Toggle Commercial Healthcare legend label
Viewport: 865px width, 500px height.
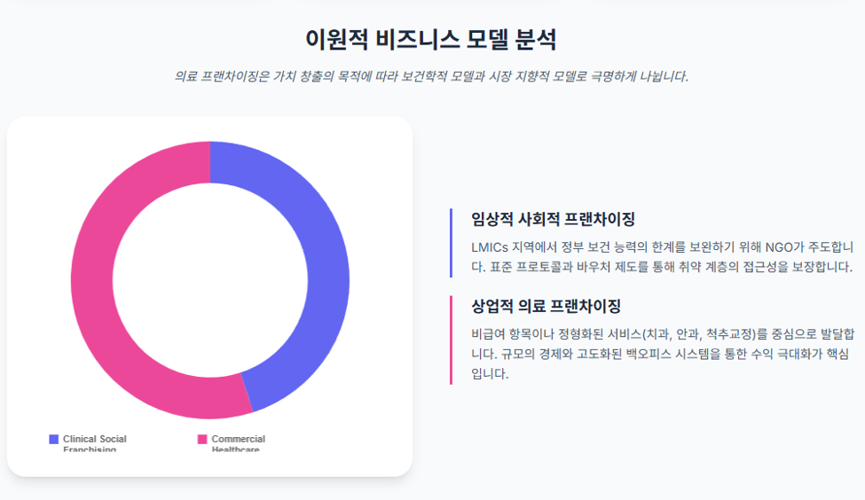point(239,444)
